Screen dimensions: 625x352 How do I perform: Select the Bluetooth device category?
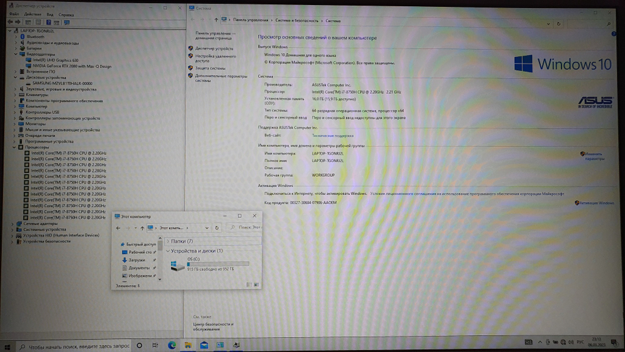(x=36, y=37)
